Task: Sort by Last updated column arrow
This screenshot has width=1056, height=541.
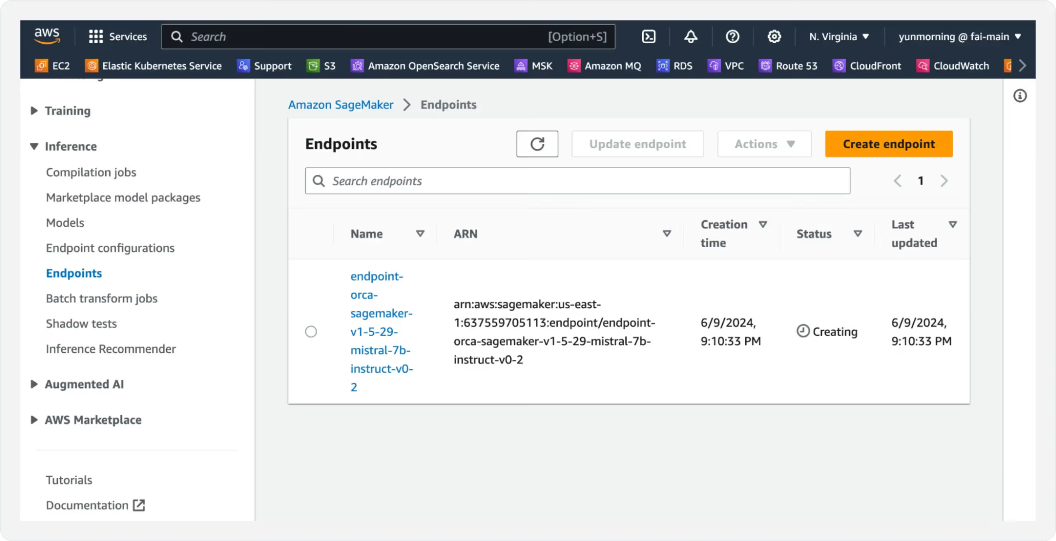Action: pos(952,224)
